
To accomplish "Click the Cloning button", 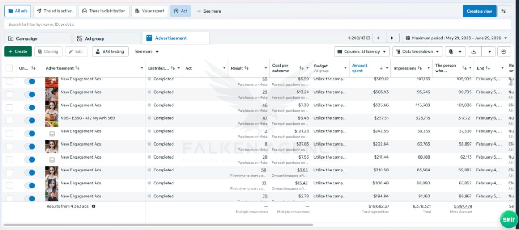I will click(48, 51).
